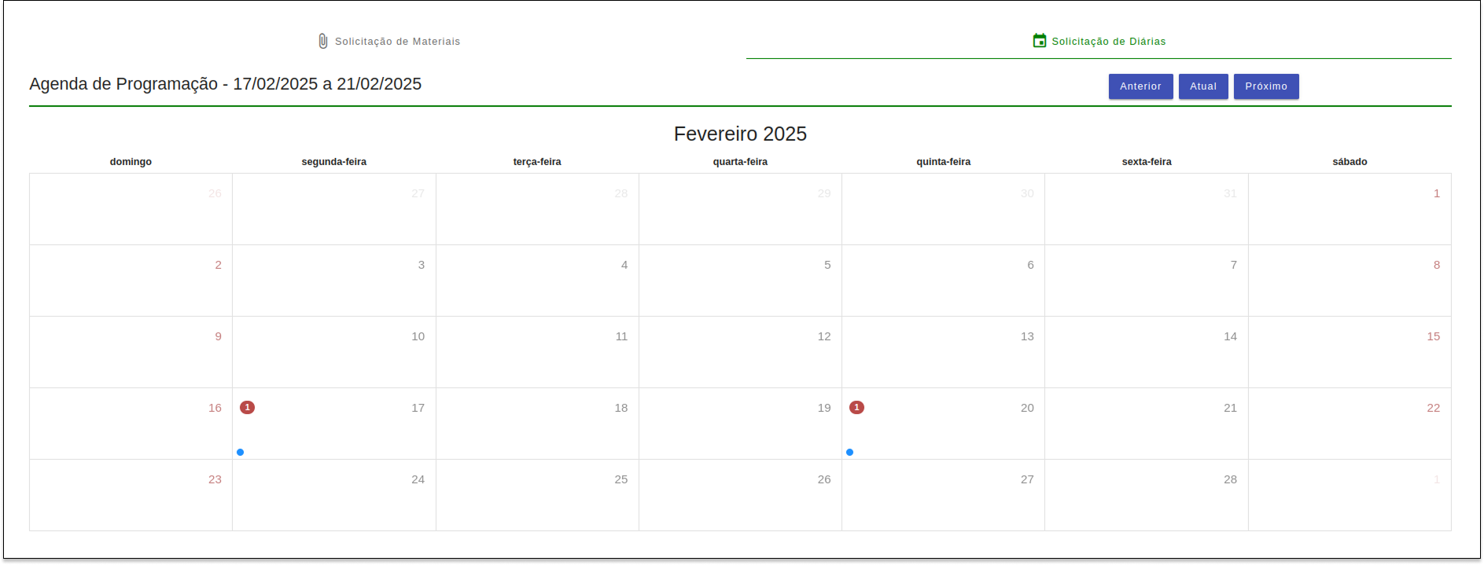Go to previous period with Anterior button
Image resolution: width=1484 pixels, height=565 pixels.
tap(1140, 86)
